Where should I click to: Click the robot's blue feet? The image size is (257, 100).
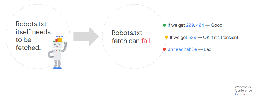[57, 68]
